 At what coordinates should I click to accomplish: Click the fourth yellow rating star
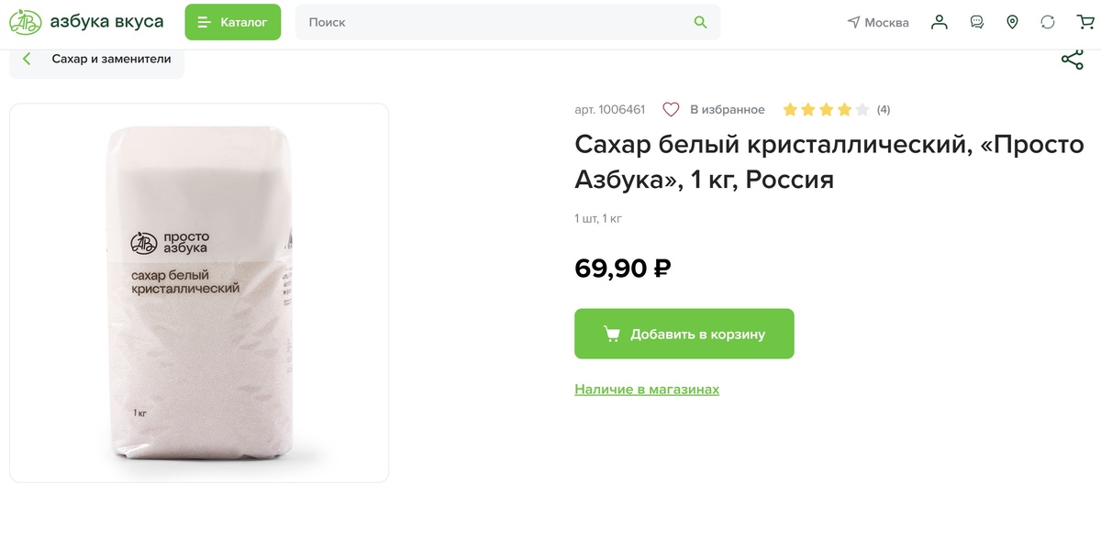[x=842, y=108]
